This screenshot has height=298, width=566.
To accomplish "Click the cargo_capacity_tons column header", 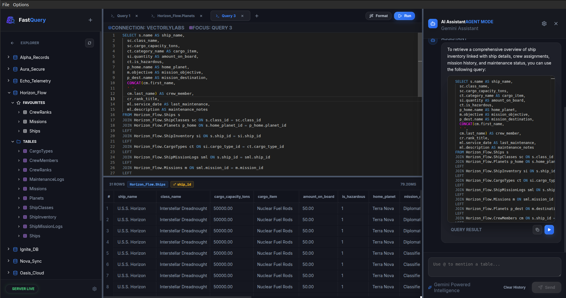I will [x=232, y=197].
